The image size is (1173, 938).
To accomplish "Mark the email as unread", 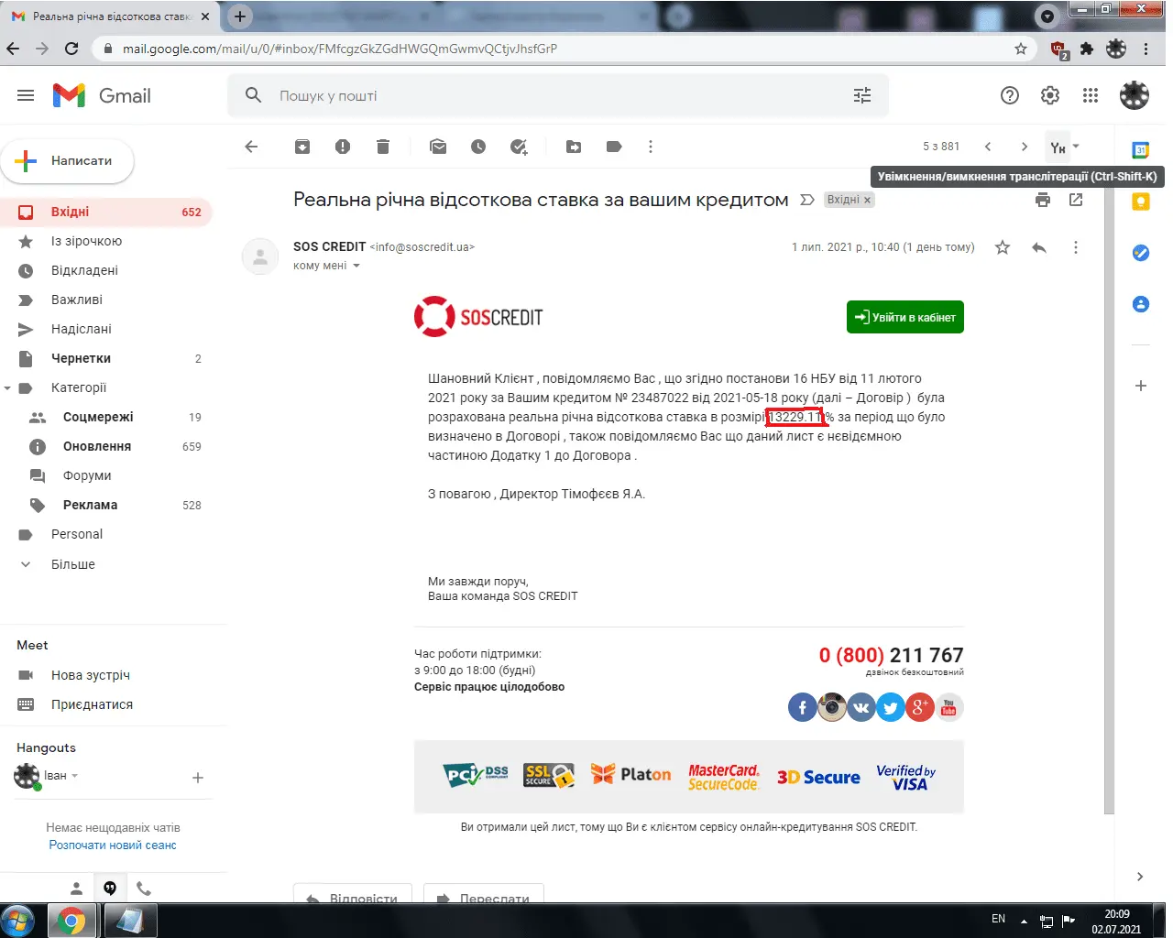I will 438,147.
